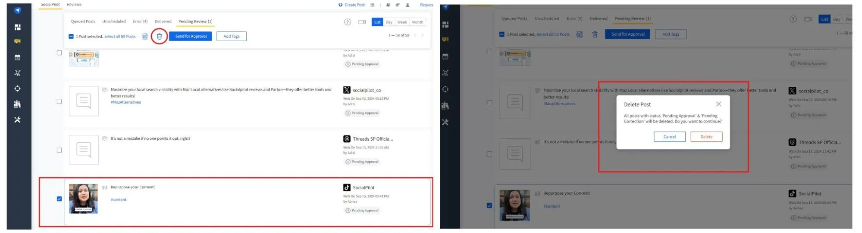Select List view in left screenshot

[x=377, y=22]
